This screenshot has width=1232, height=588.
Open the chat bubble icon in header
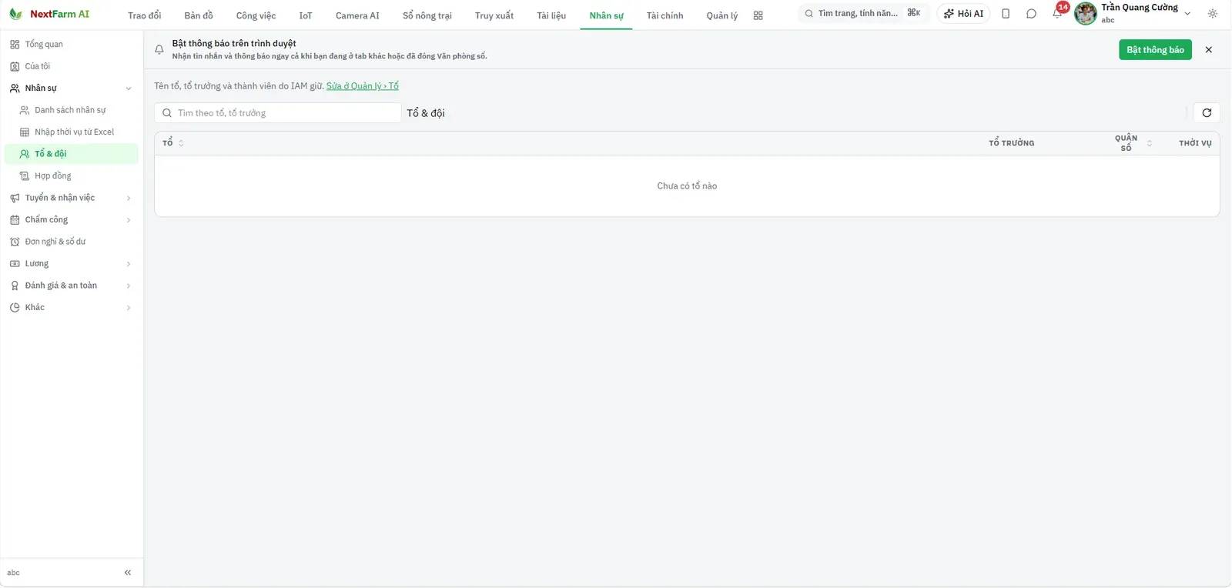click(x=1031, y=14)
